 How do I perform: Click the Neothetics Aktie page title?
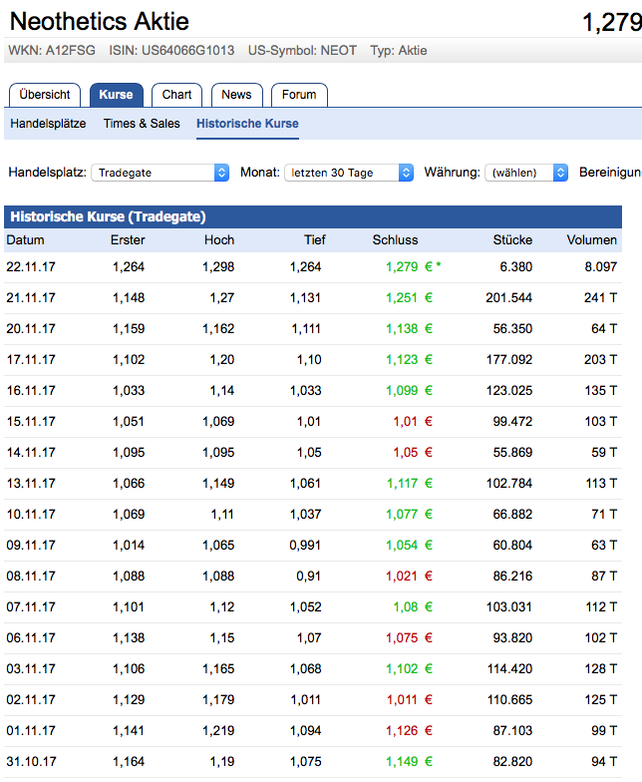tap(99, 21)
